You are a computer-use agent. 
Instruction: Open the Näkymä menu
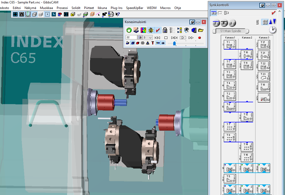30,8
